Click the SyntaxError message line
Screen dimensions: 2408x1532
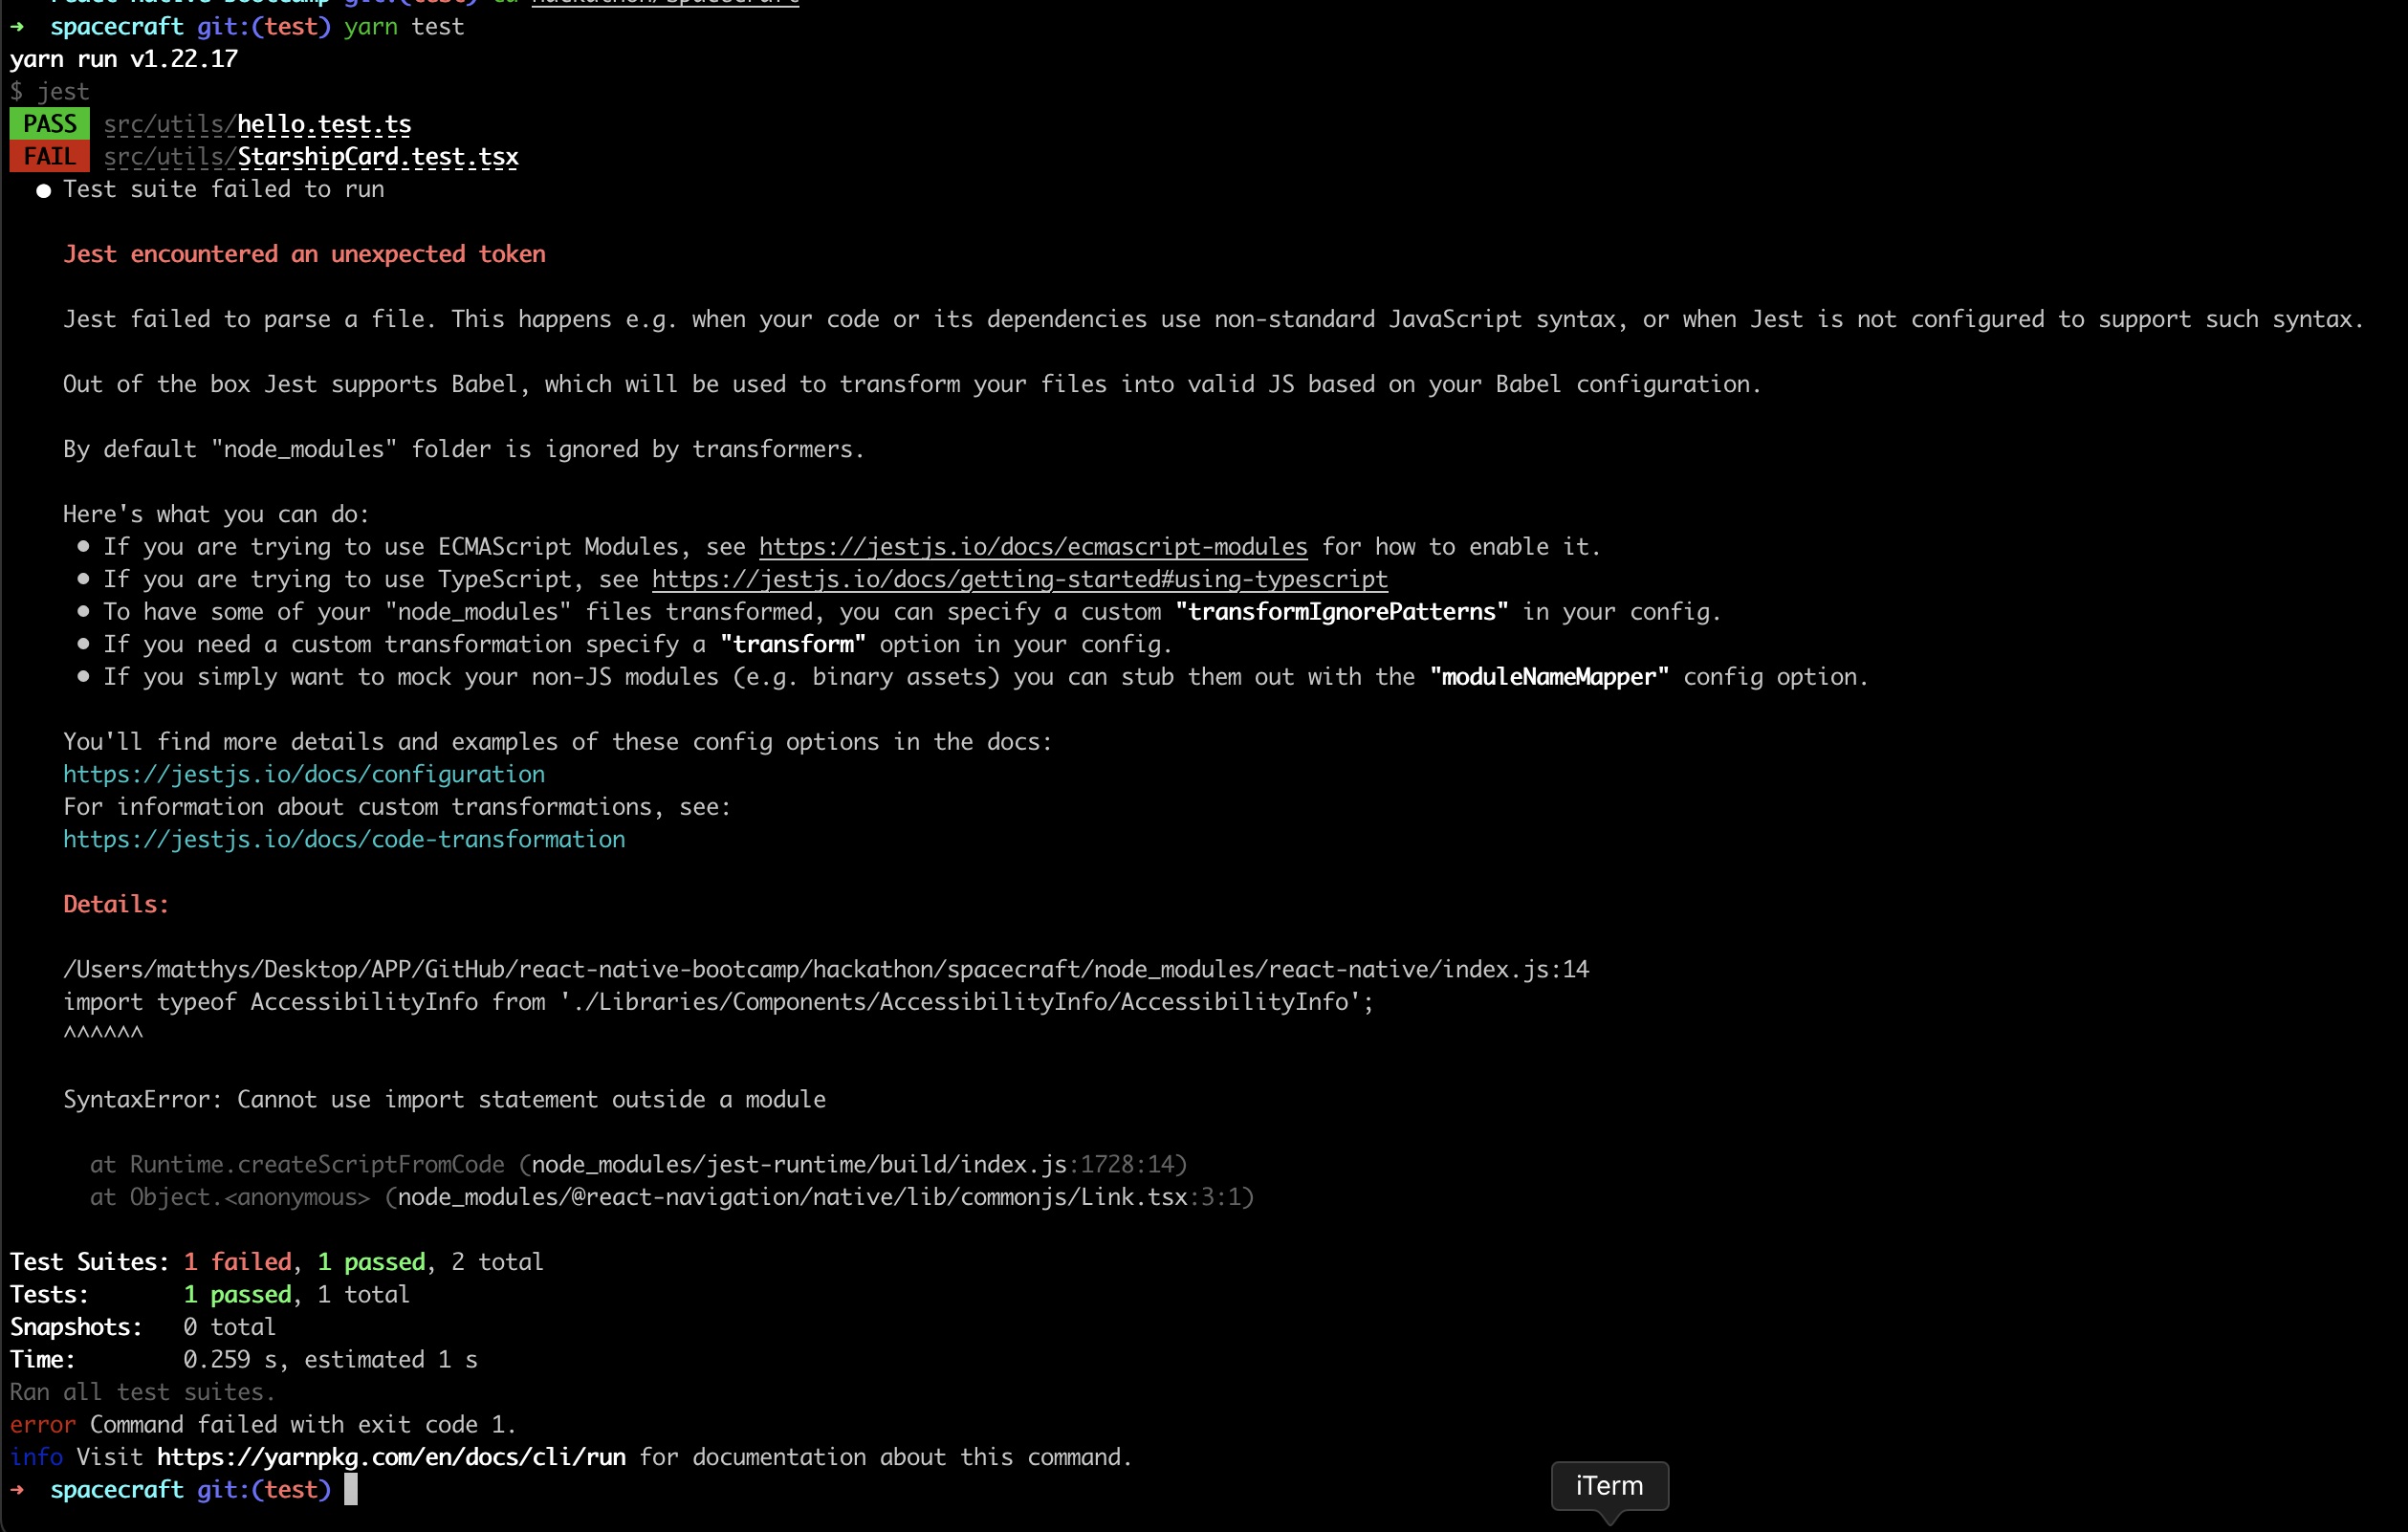point(444,1099)
